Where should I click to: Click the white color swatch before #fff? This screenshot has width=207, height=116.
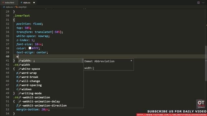click(x=30, y=48)
